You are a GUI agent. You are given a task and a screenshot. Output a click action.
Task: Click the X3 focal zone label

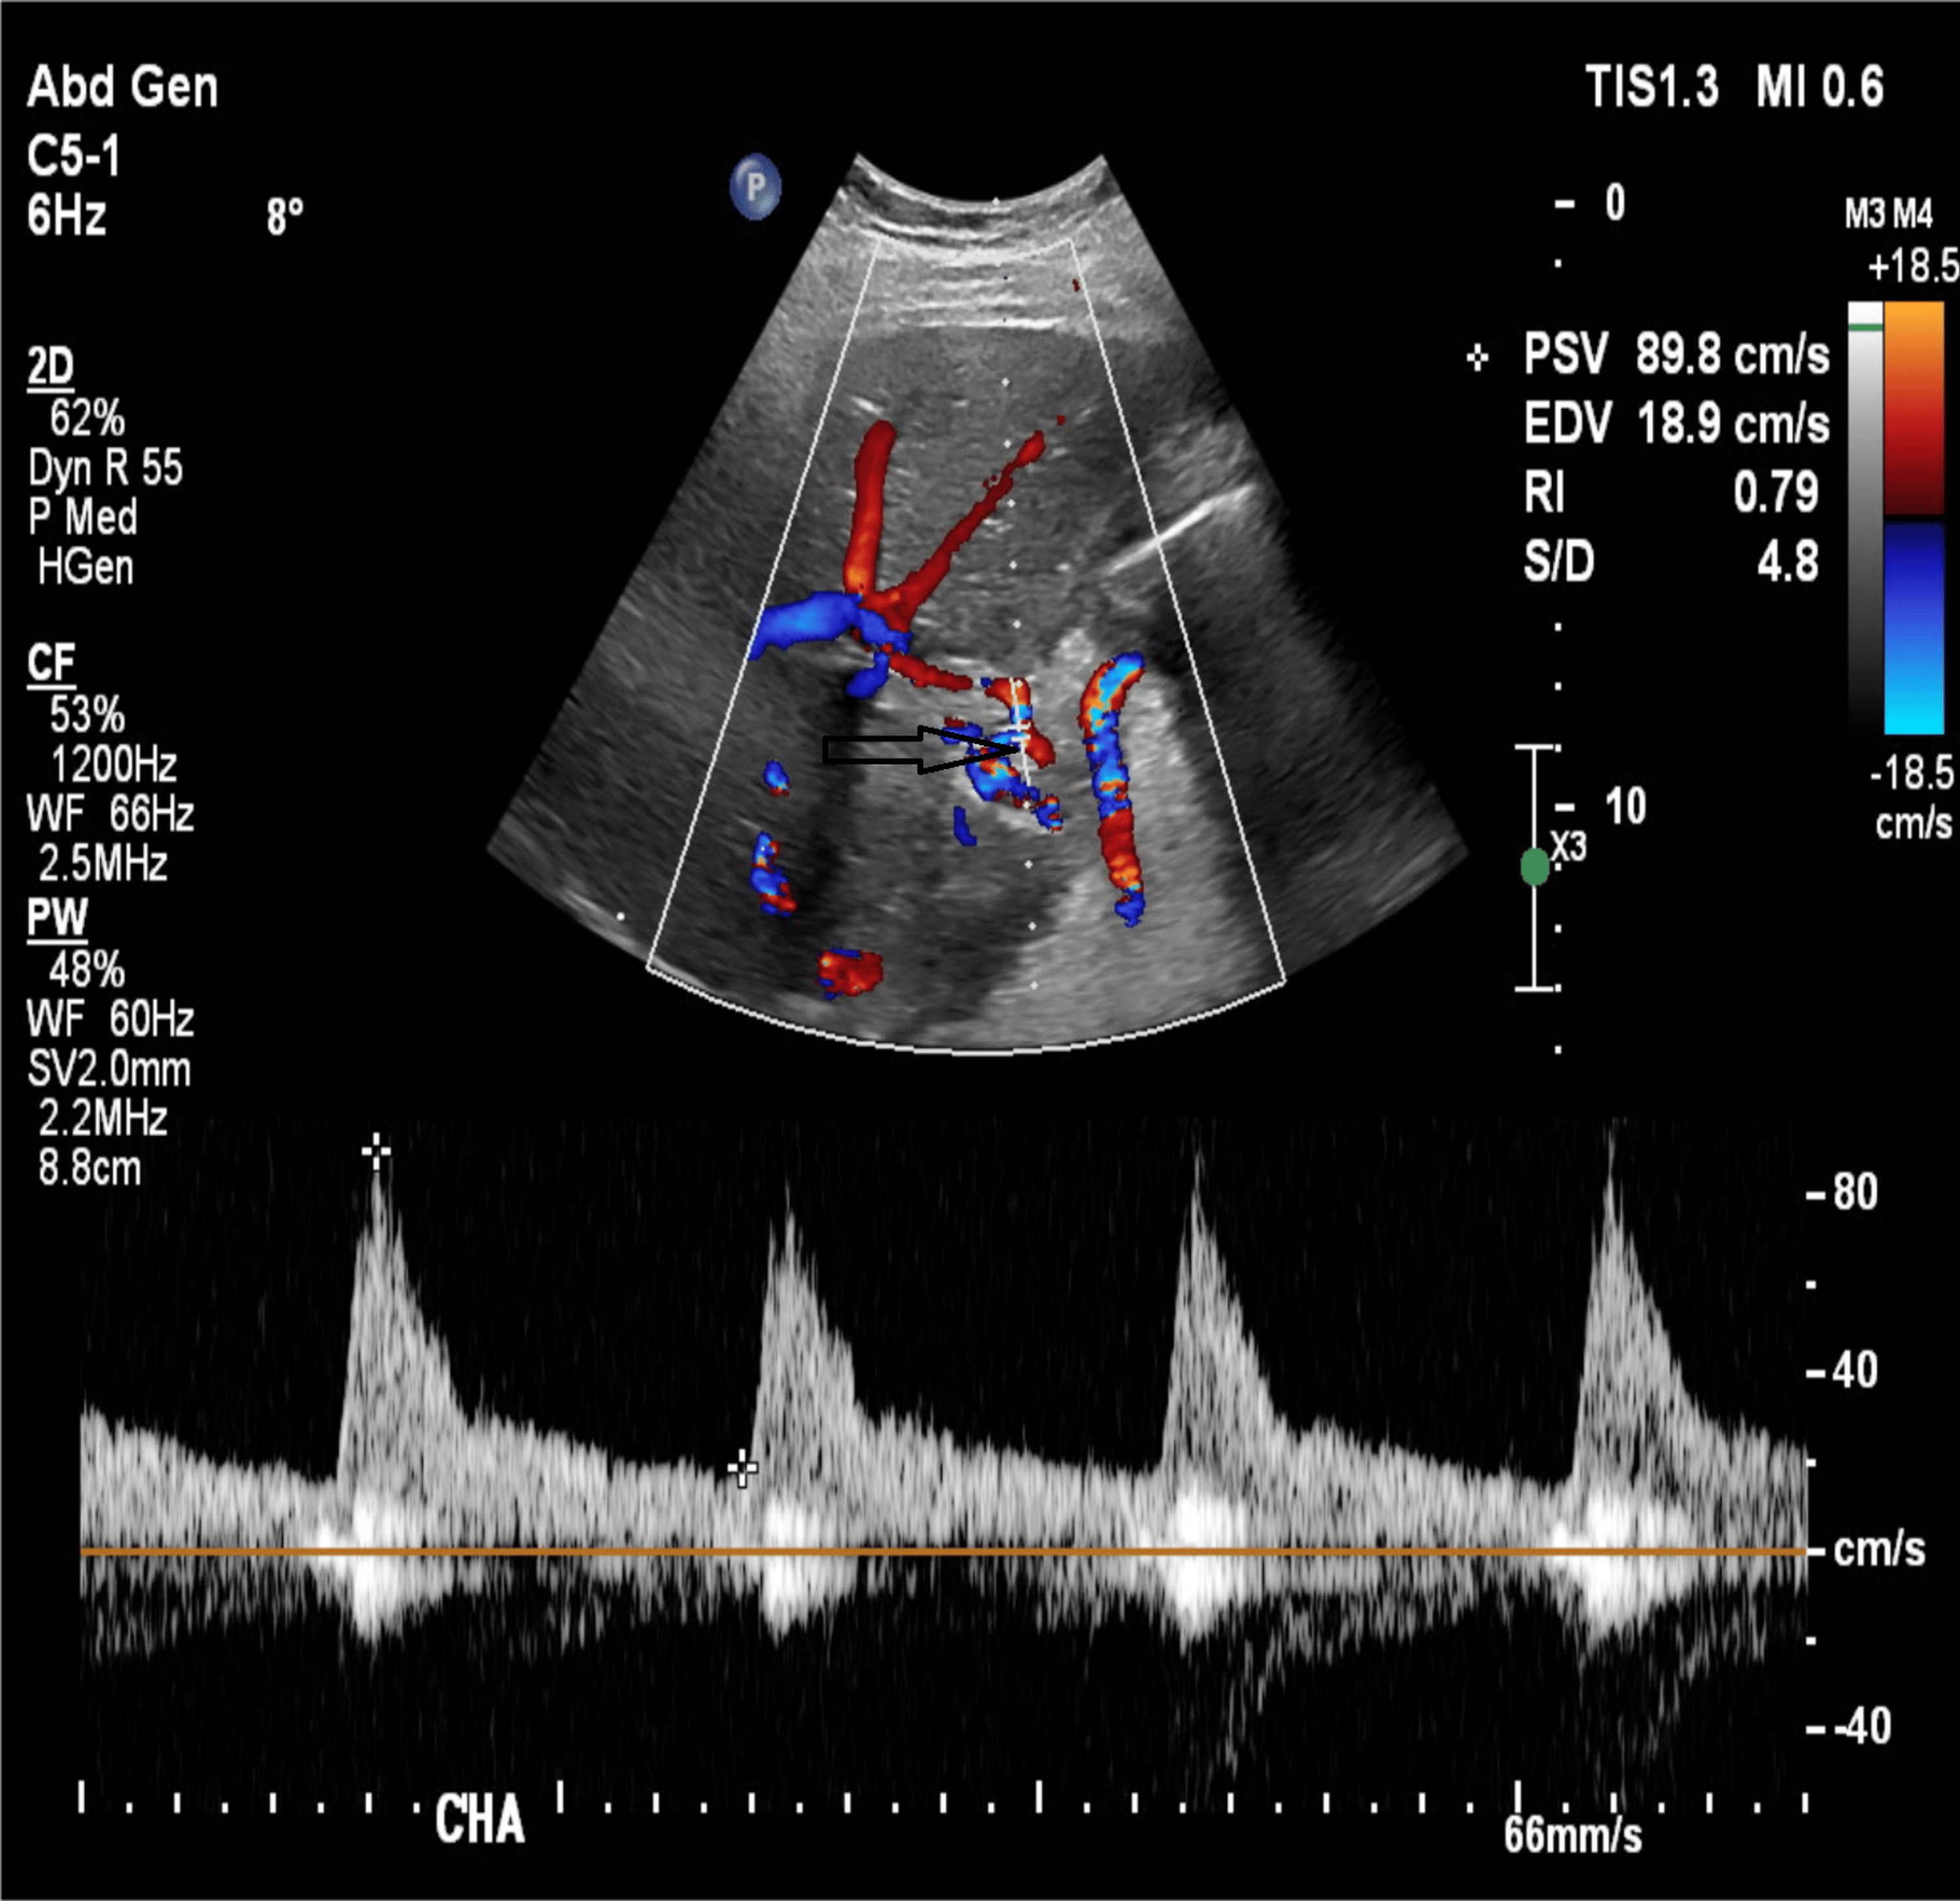click(1568, 848)
